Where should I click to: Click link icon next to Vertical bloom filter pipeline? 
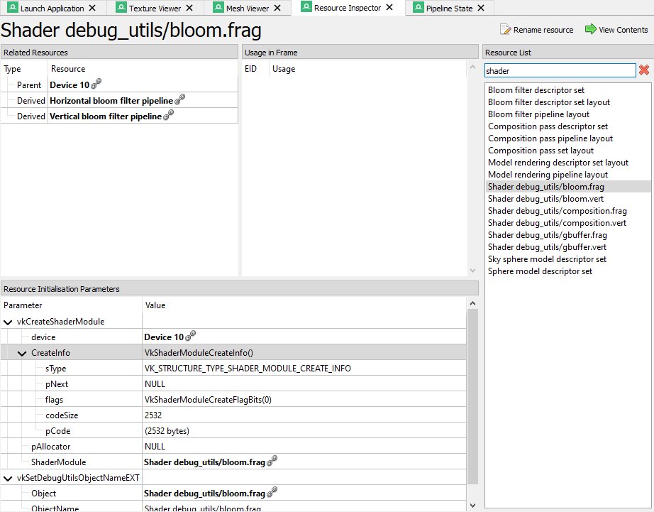click(x=169, y=116)
